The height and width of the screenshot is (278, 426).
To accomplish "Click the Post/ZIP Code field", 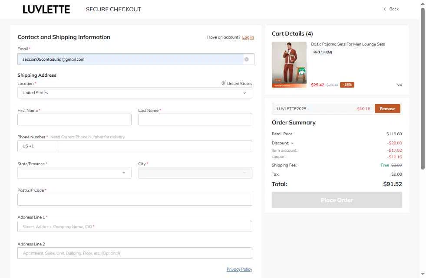I will coord(135,200).
